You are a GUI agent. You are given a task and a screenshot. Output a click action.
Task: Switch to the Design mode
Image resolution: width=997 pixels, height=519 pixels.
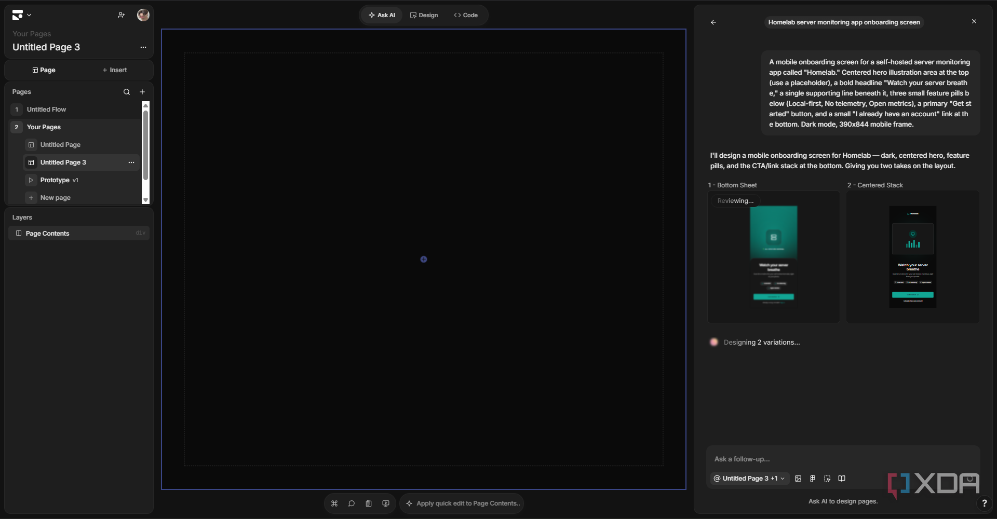click(424, 15)
